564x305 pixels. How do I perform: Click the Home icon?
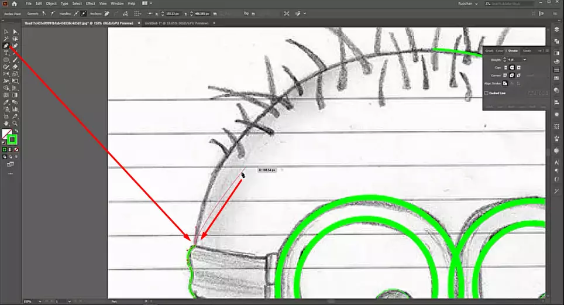(14, 4)
